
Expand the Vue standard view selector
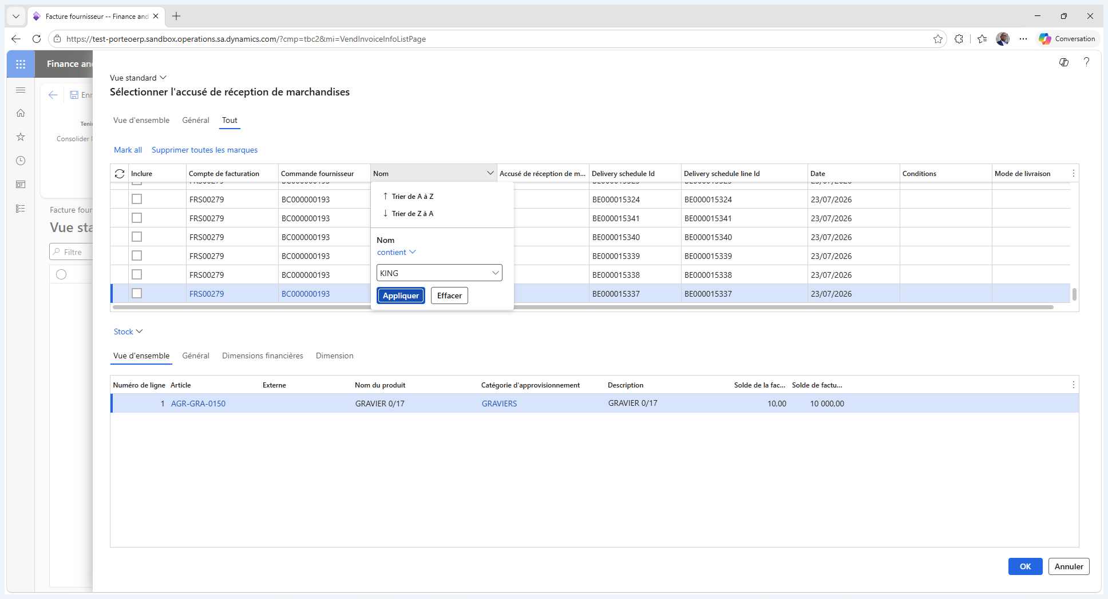pos(138,78)
